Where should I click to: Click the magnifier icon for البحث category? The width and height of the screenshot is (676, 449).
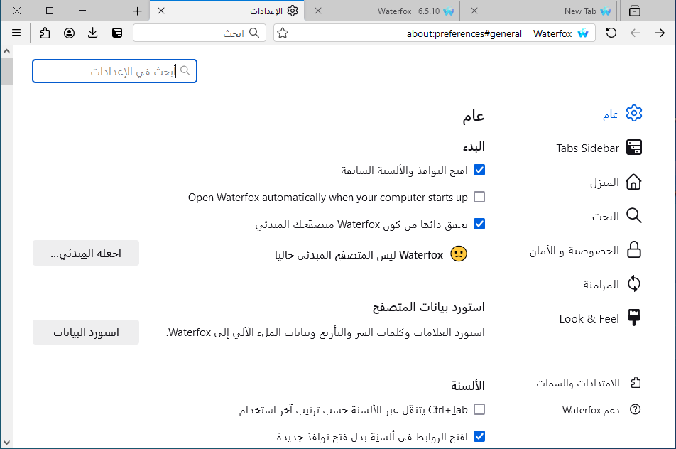click(x=633, y=215)
